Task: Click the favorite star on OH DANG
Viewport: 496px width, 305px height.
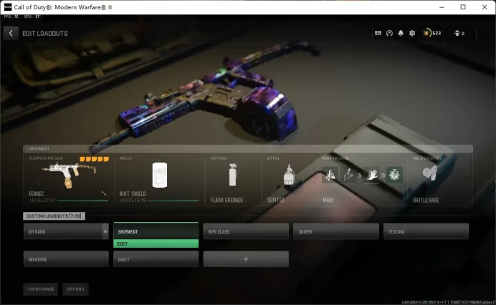Action: coord(105,232)
